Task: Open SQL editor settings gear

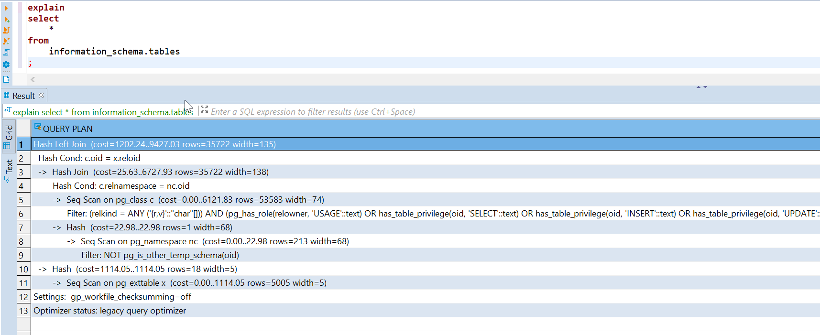Action: [x=6, y=65]
